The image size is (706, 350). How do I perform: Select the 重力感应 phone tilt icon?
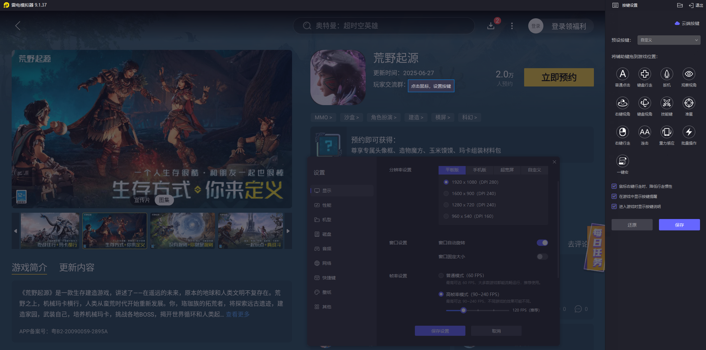coord(667,132)
